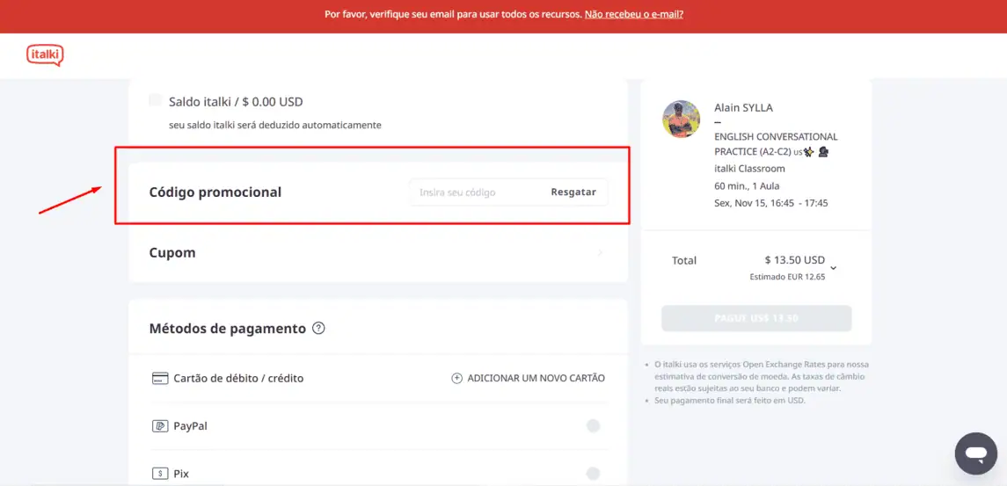Click the Pix payment icon
The width and height of the screenshot is (1007, 486).
point(160,474)
